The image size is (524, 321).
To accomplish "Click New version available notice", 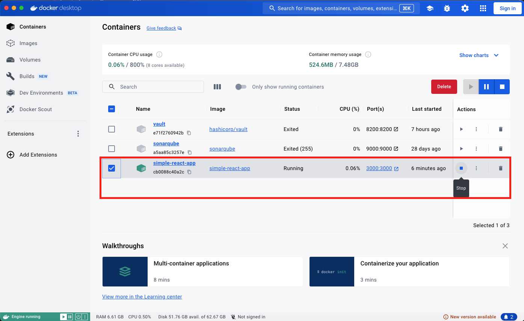I will (x=470, y=317).
